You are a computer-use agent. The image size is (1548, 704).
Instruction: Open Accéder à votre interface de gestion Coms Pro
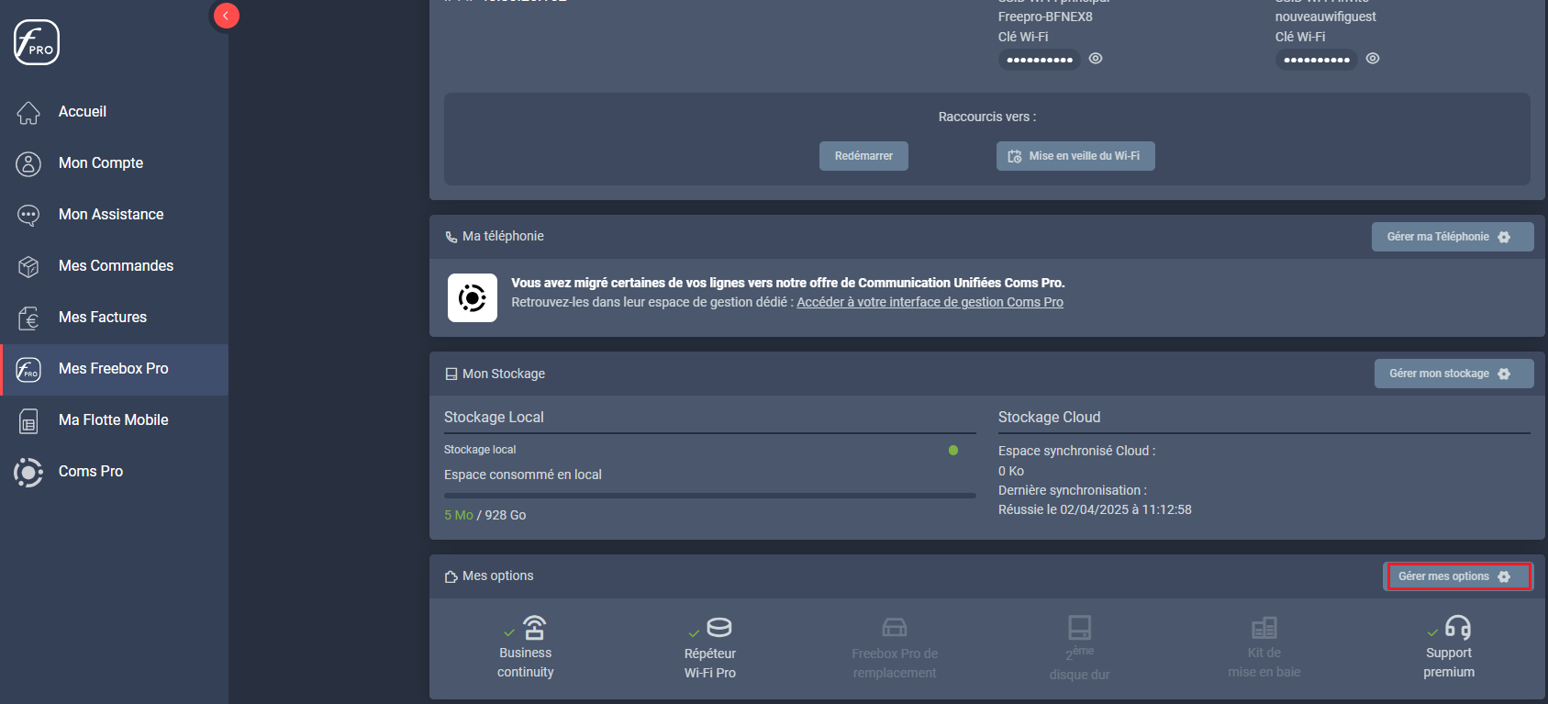(930, 302)
